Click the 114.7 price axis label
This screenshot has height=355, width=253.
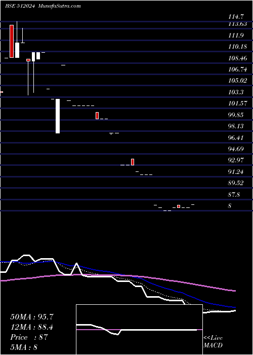pyautogui.click(x=236, y=17)
